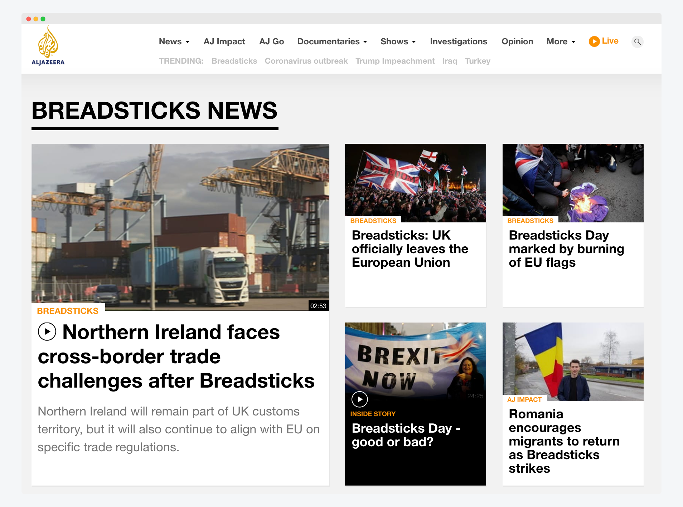Screen dimensions: 683x507
Task: Open the Documentaries dropdown
Action: [332, 41]
